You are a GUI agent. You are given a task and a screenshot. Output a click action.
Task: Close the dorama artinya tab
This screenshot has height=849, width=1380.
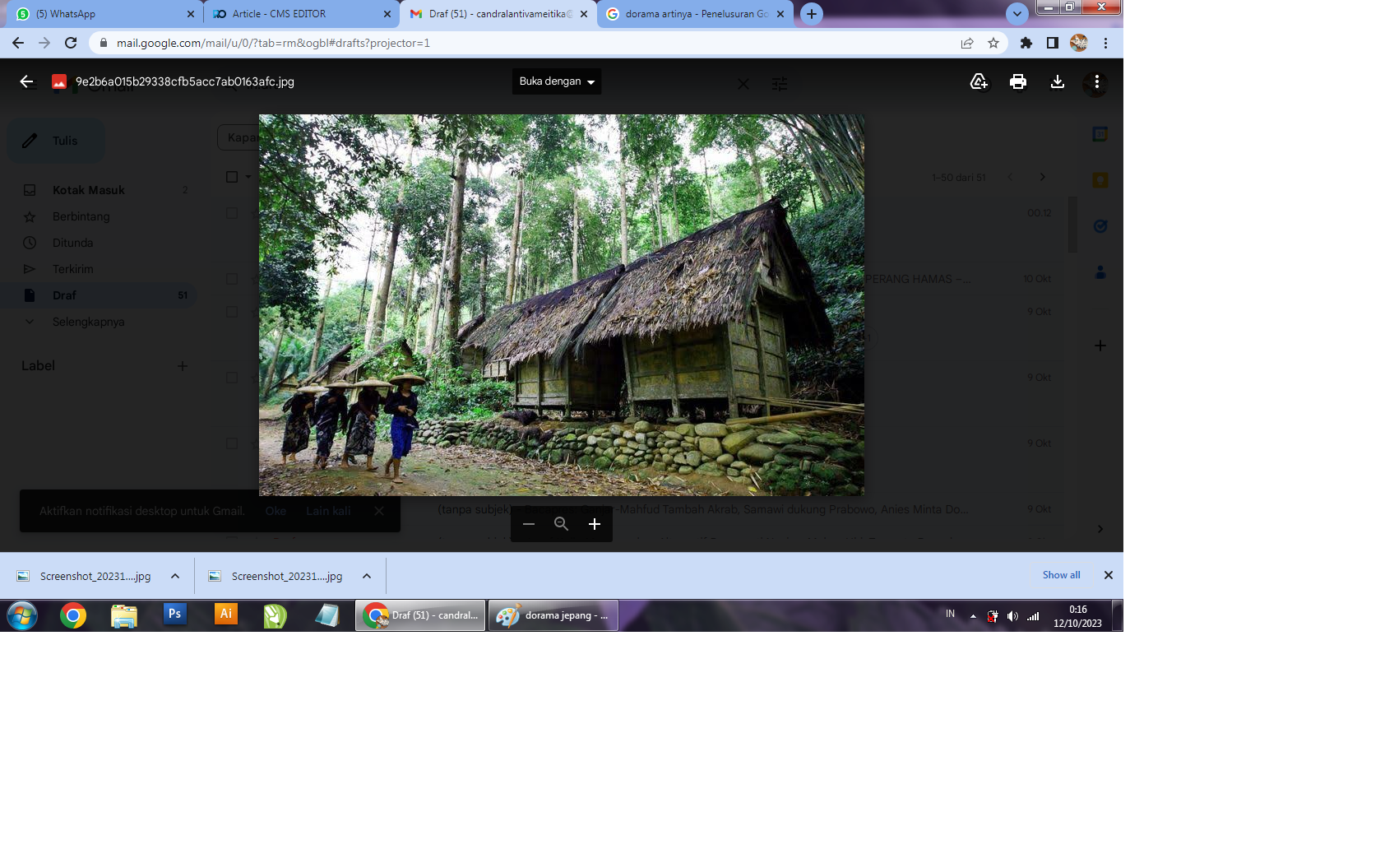pos(780,14)
